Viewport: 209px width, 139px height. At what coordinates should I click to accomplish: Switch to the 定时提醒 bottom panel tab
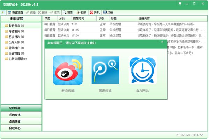point(21,108)
